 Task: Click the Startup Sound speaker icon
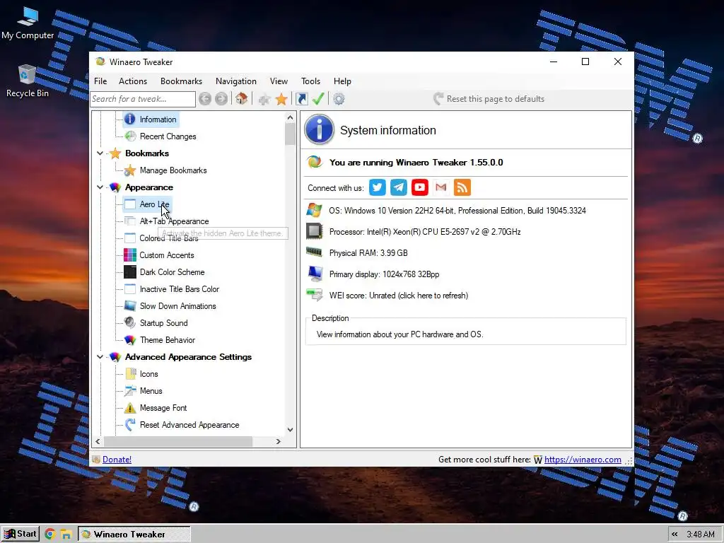pyautogui.click(x=130, y=322)
